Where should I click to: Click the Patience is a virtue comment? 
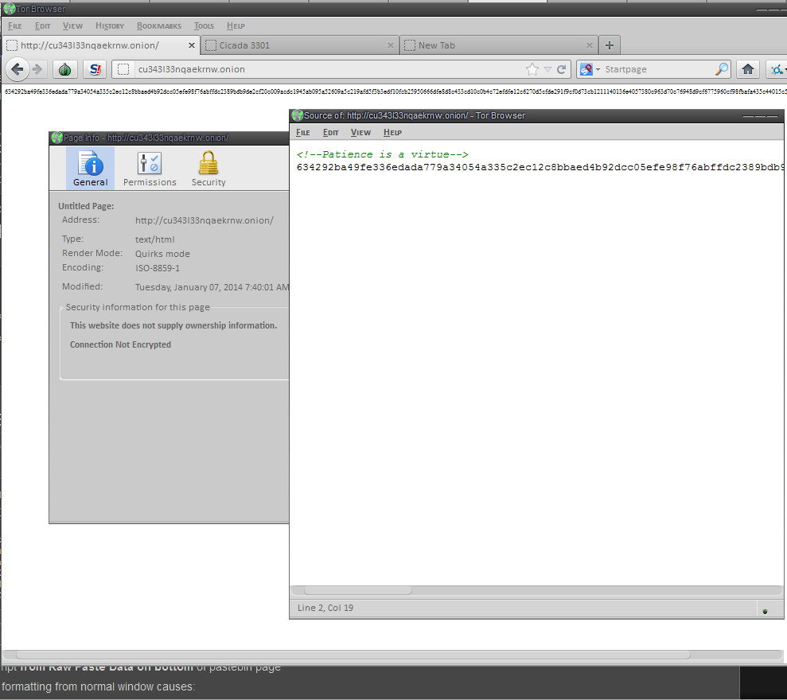(383, 154)
